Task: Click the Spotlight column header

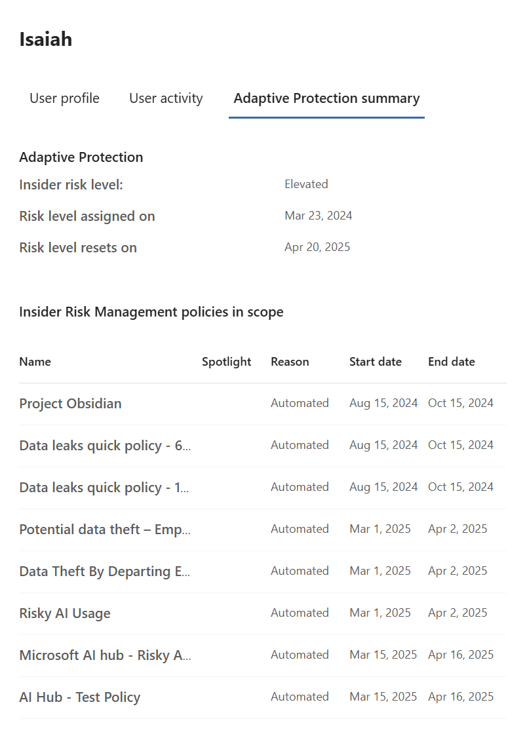Action: [226, 362]
